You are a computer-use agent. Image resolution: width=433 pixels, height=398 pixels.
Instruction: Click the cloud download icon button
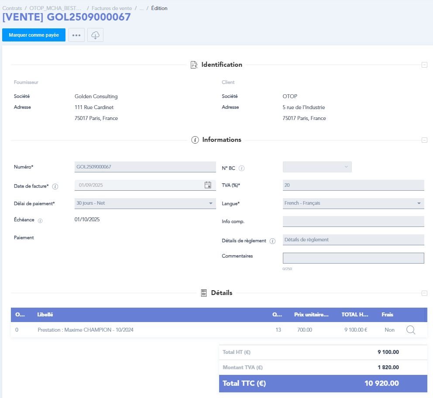95,35
